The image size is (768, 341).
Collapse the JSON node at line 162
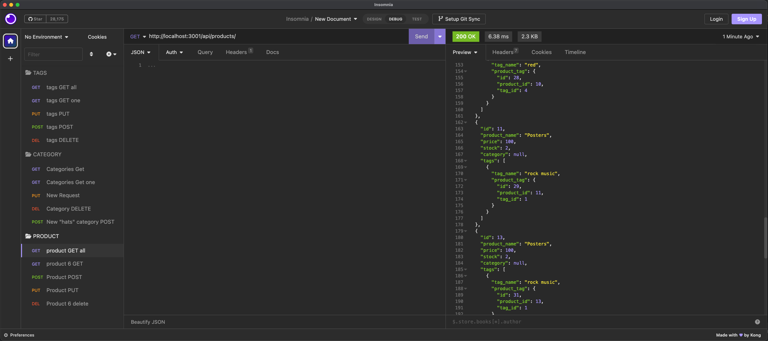(x=466, y=122)
